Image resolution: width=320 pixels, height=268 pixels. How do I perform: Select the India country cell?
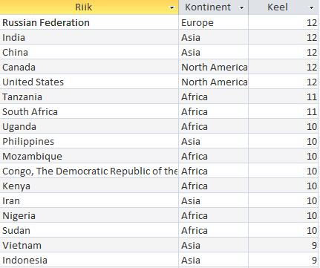tap(89, 37)
